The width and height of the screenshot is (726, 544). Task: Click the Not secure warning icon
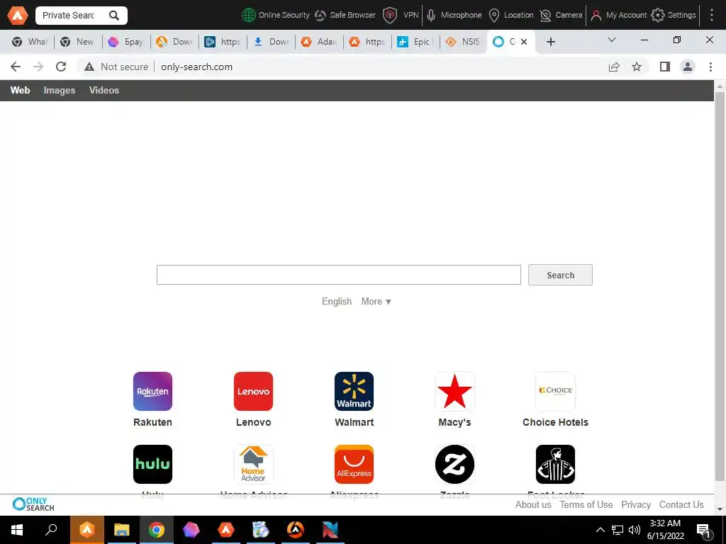tap(89, 67)
